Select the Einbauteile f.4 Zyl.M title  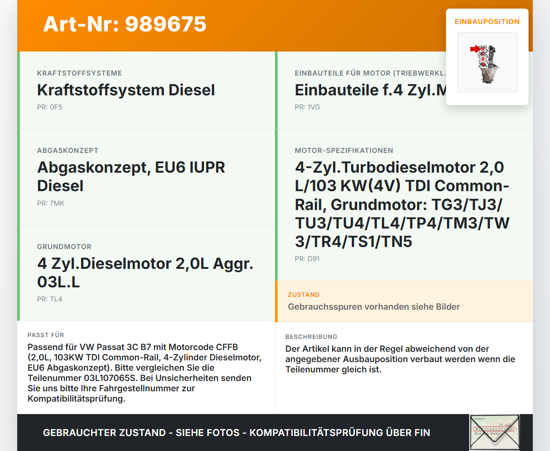tap(370, 90)
